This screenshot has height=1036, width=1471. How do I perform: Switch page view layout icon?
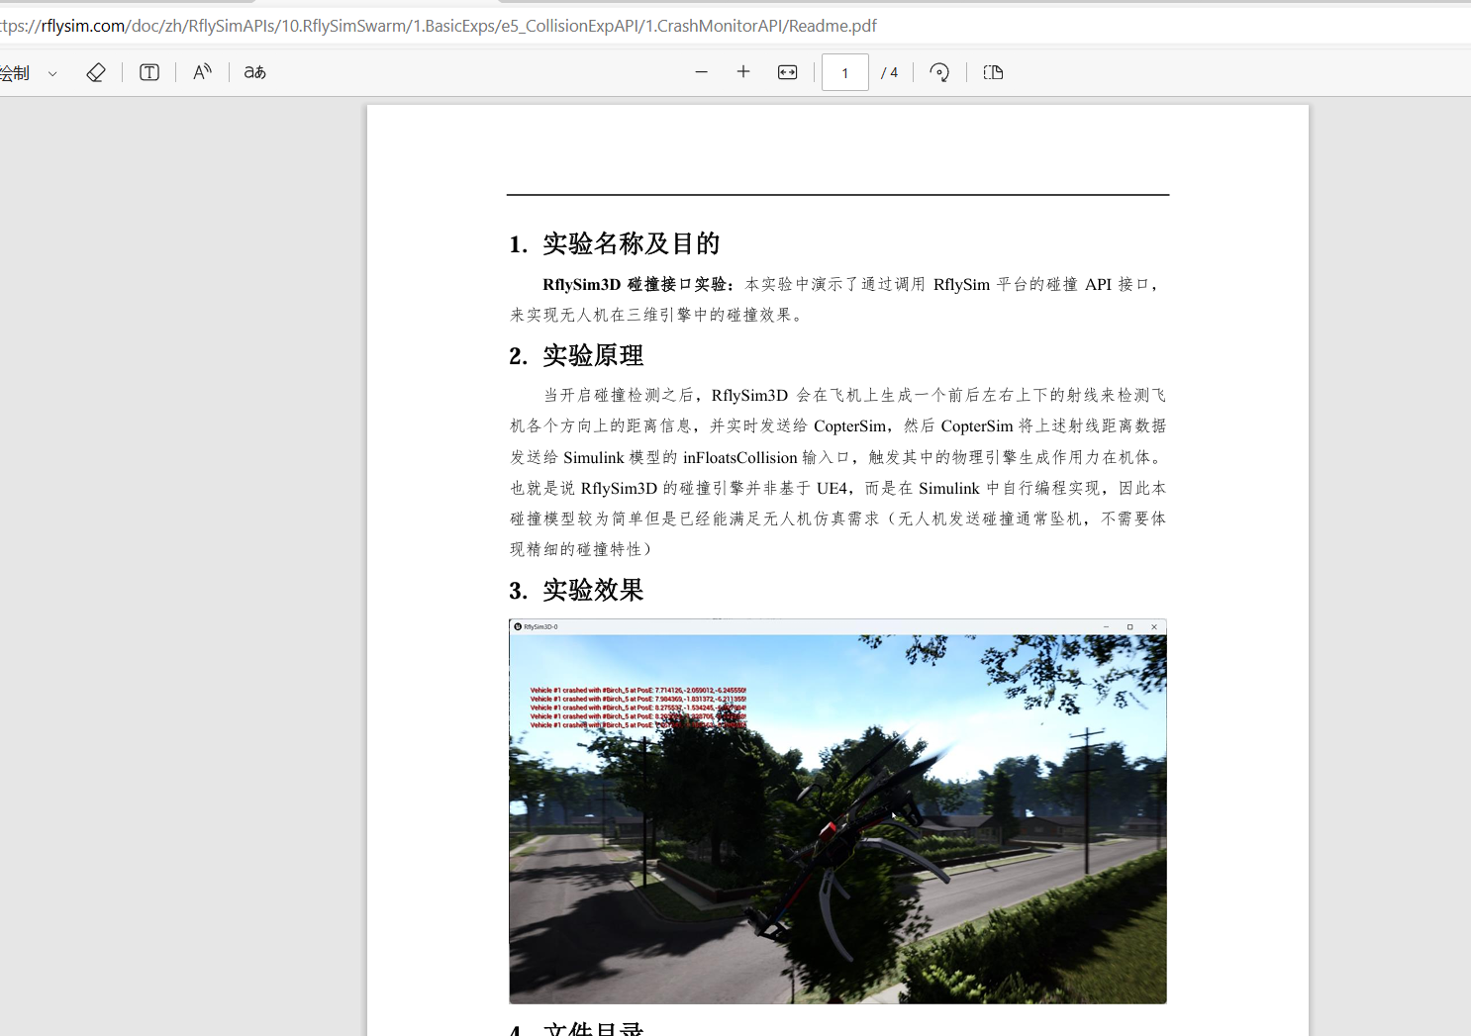(993, 72)
